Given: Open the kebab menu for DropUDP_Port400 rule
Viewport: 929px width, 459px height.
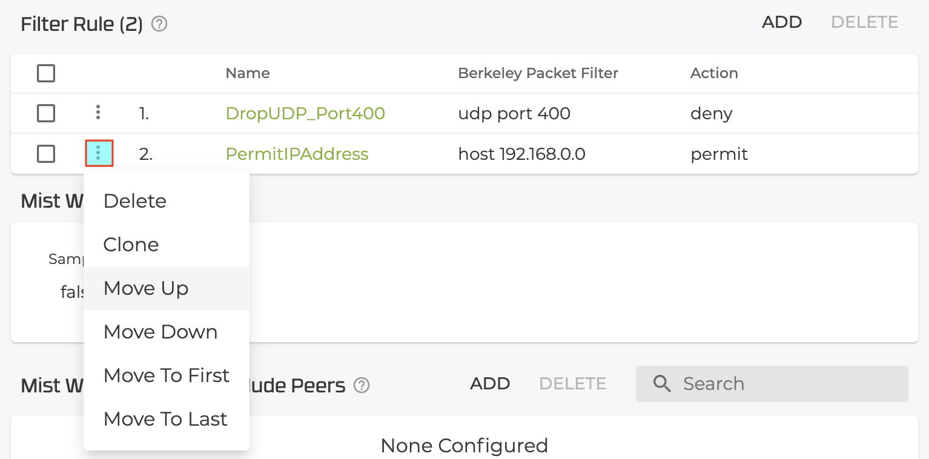Looking at the screenshot, I should click(x=98, y=113).
